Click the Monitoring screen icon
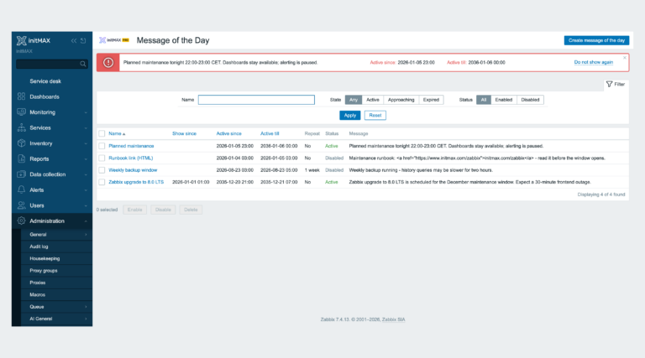Screen dimensions: 645x358 click(x=21, y=112)
